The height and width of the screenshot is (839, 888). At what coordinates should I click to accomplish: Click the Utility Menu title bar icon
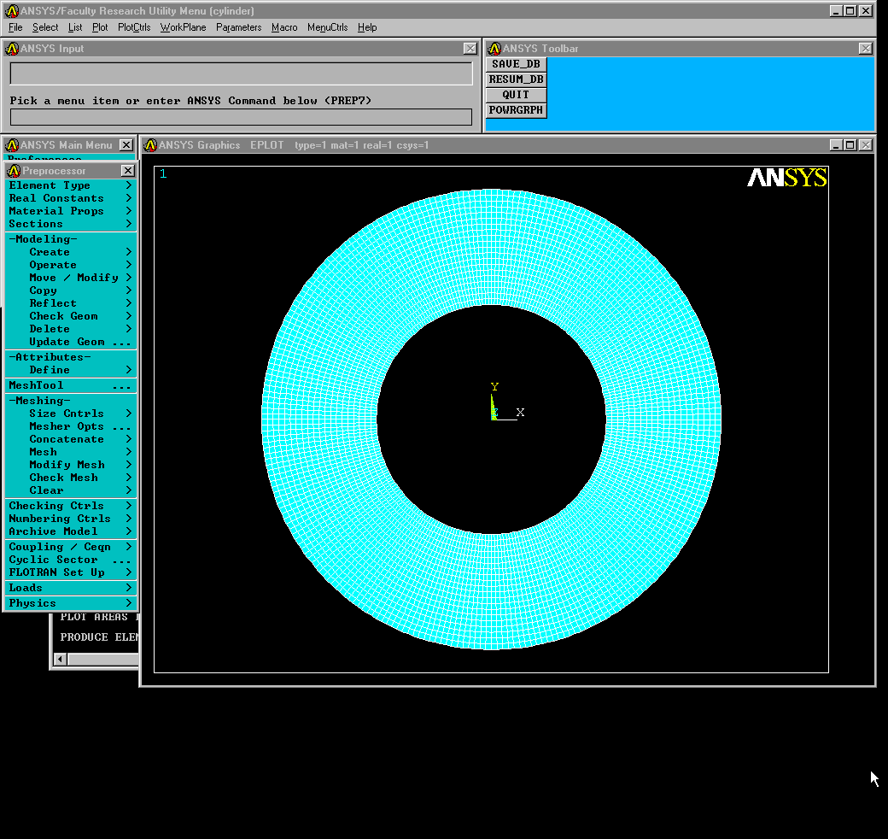coord(12,11)
